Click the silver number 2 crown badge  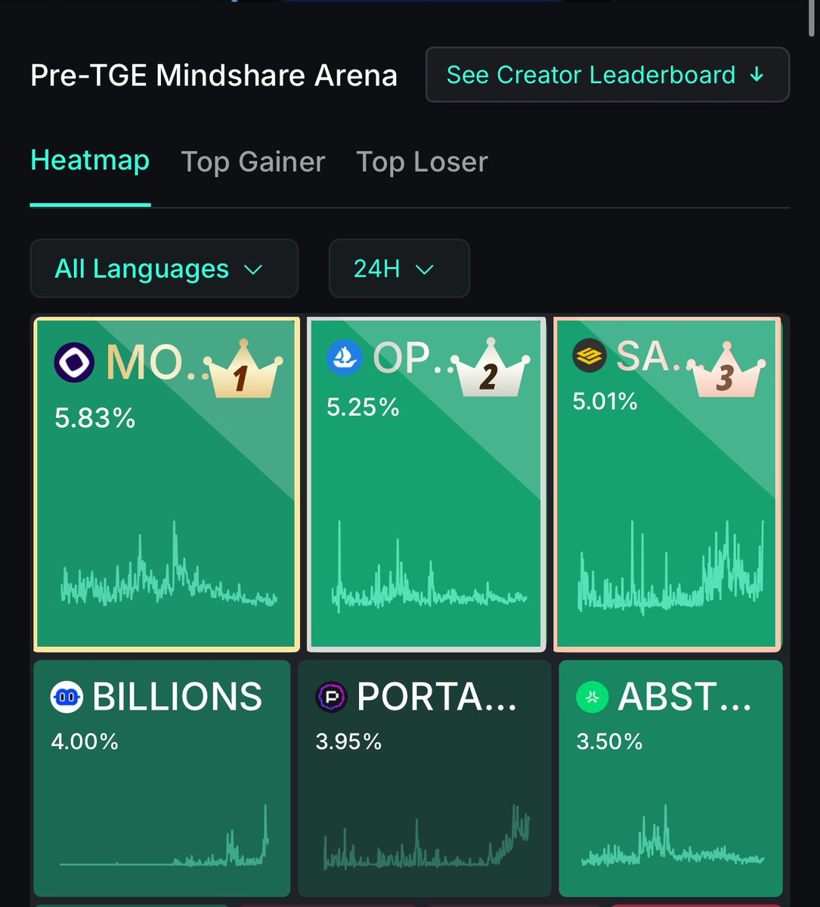click(490, 368)
